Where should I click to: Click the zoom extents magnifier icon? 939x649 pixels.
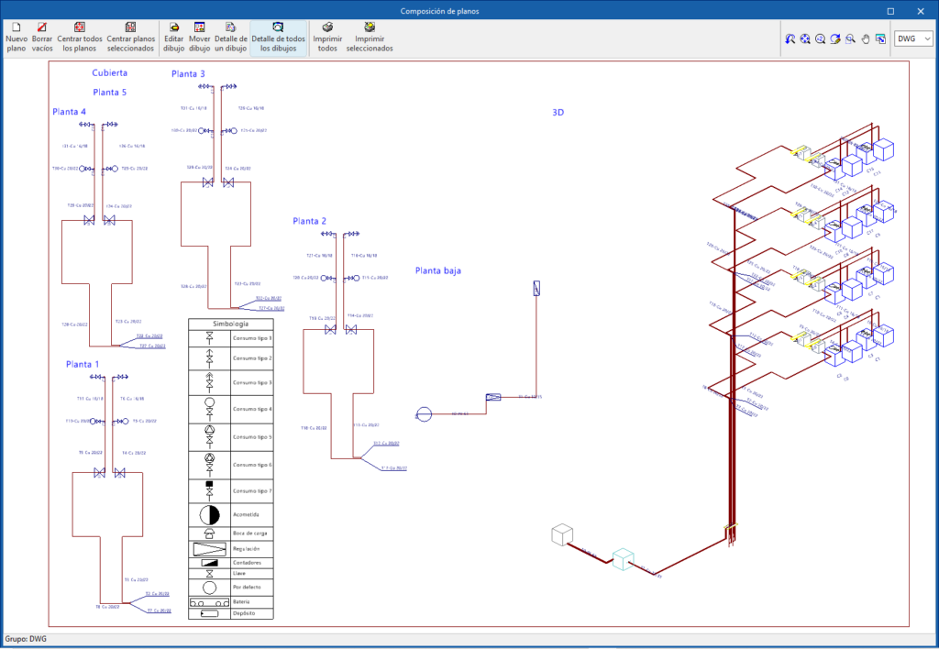805,38
